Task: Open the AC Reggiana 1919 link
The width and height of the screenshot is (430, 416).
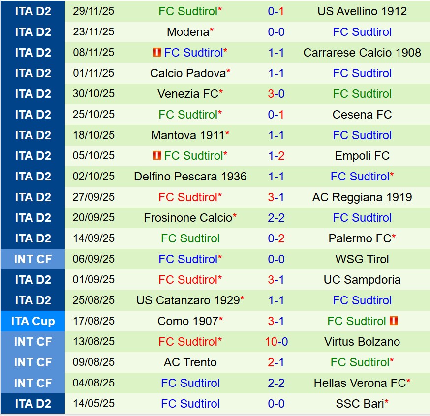Action: [x=362, y=197]
